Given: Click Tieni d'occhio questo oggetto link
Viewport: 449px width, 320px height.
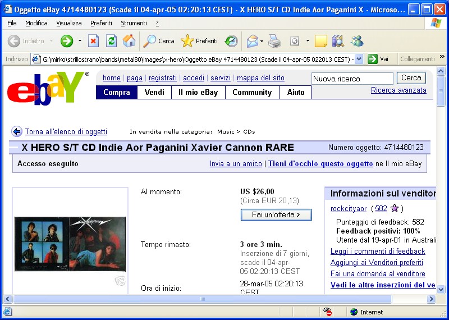Looking at the screenshot, I should 320,163.
